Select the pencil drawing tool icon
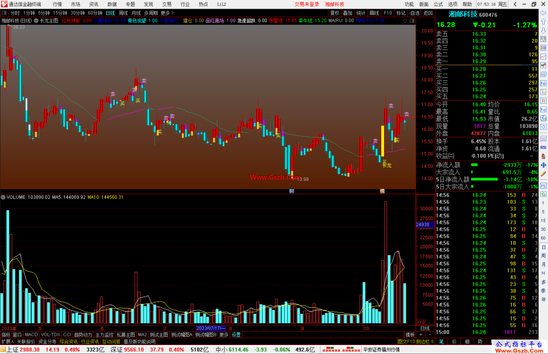The image size is (548, 354). (543, 174)
